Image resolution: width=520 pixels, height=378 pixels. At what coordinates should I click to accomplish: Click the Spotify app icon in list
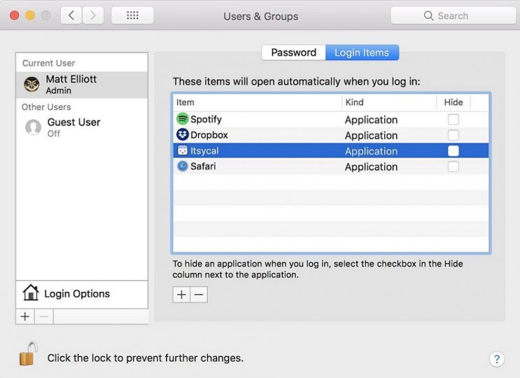(x=183, y=120)
